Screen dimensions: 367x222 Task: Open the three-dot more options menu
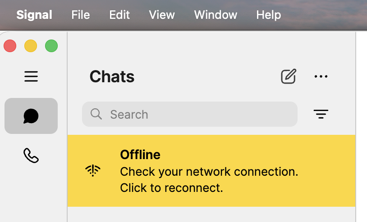[321, 76]
